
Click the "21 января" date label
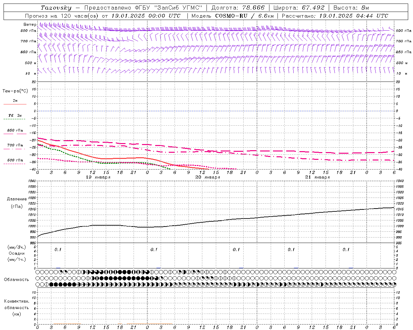[317, 177]
